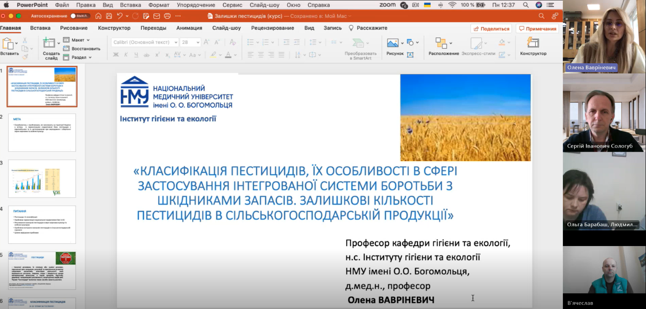Toggle strikethrough formatting
Viewport: 646px width, 309px height.
tap(147, 54)
